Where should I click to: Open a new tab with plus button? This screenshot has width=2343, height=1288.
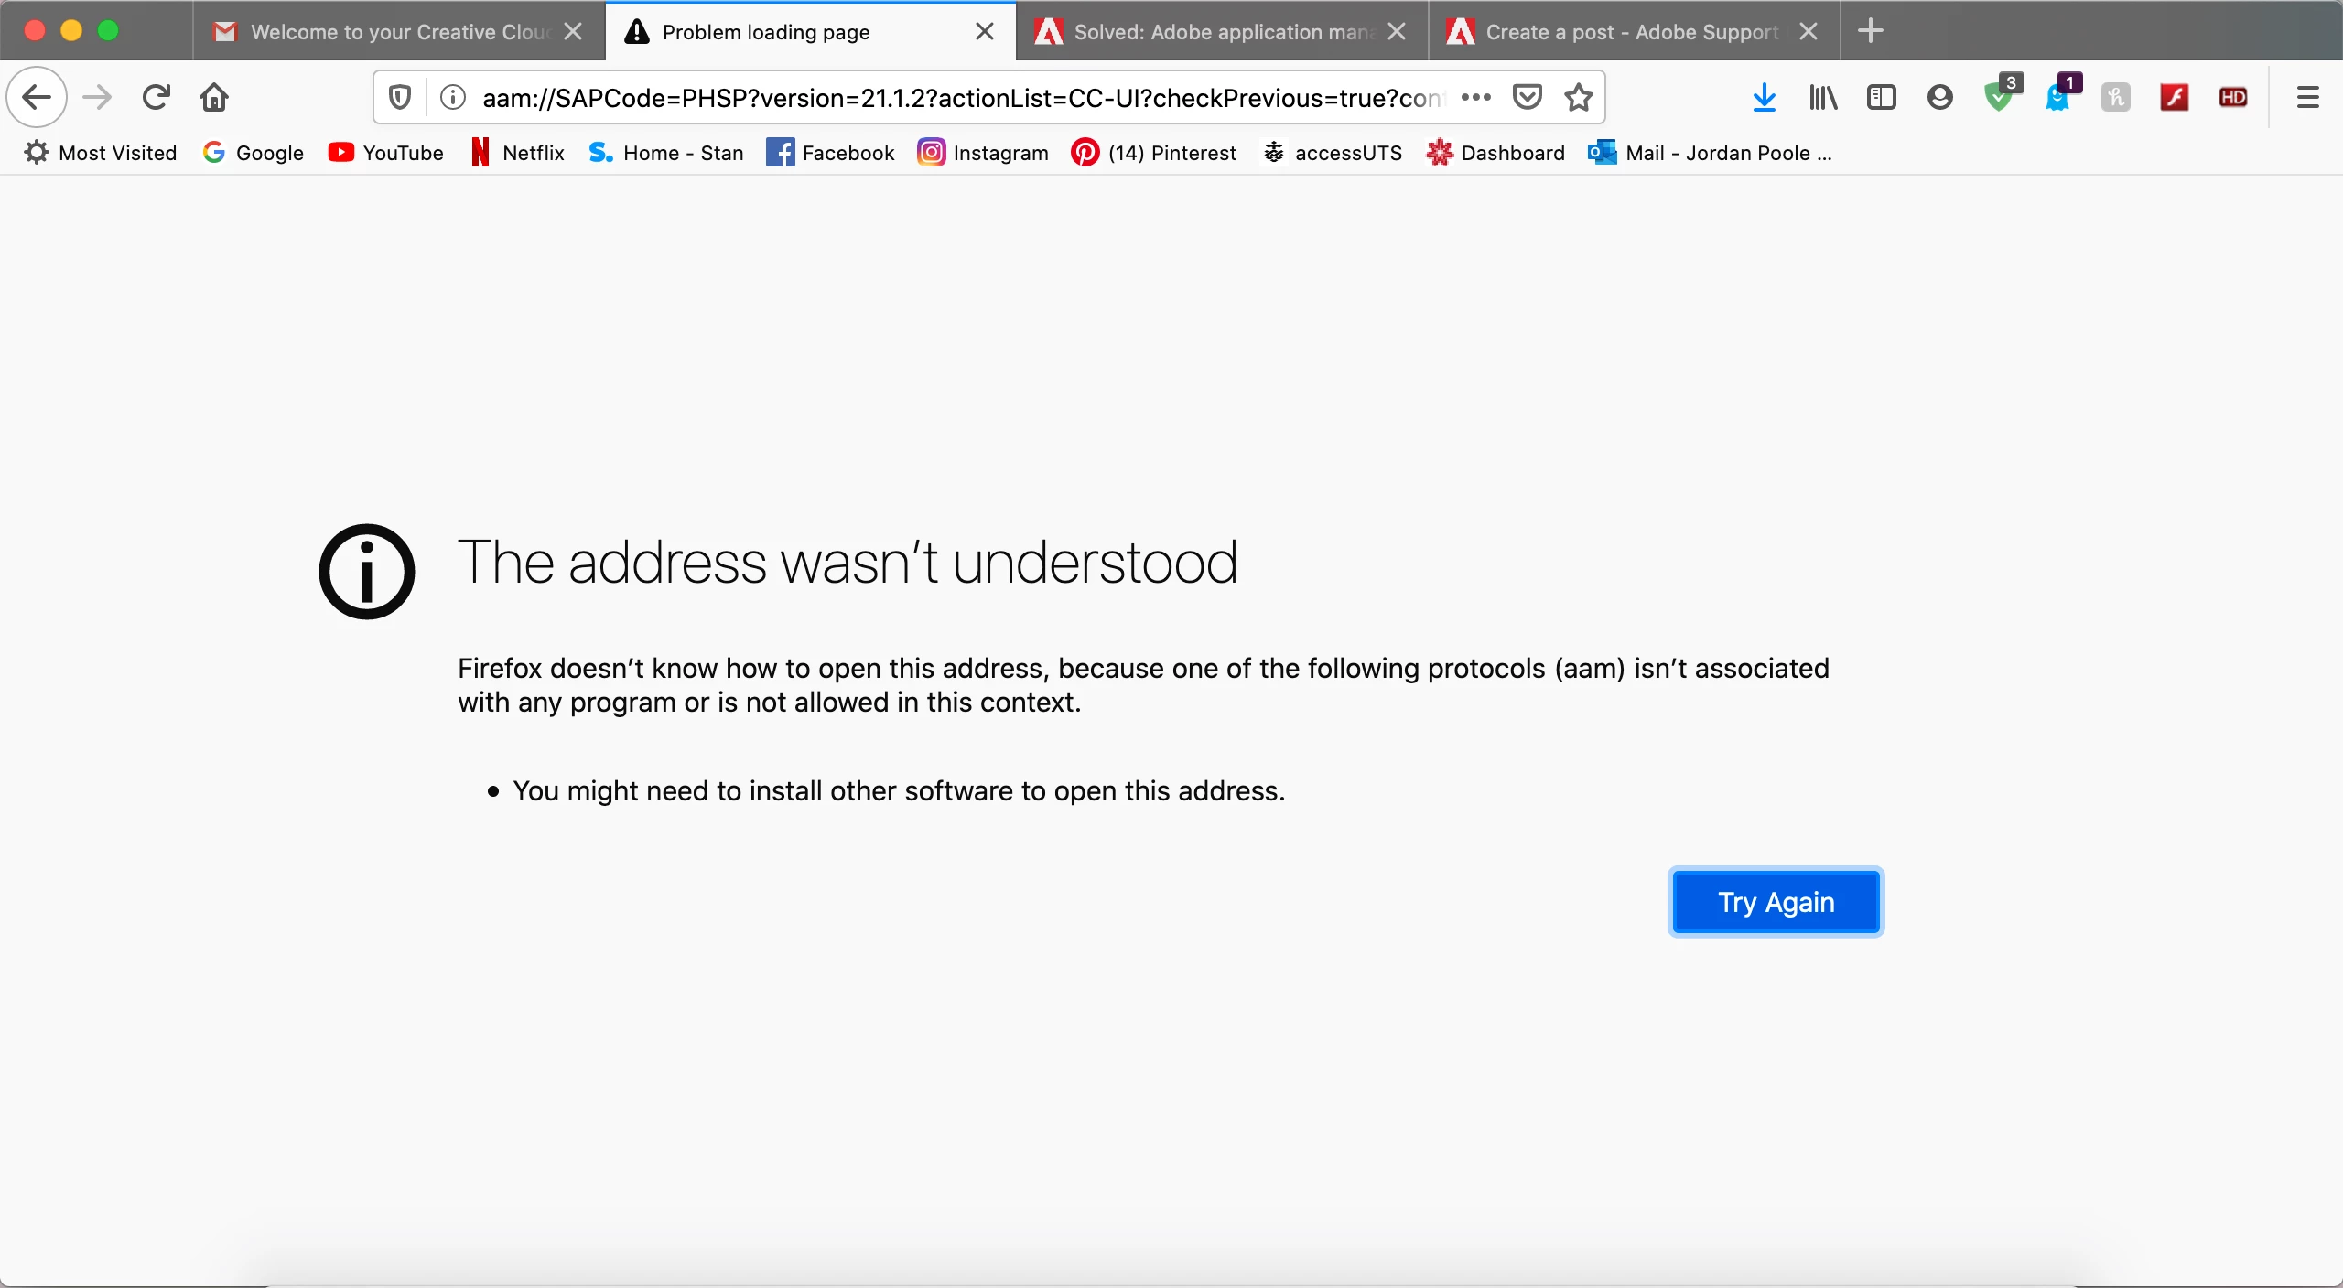tap(1871, 31)
